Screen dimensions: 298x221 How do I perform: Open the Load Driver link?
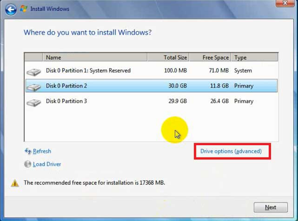click(47, 164)
